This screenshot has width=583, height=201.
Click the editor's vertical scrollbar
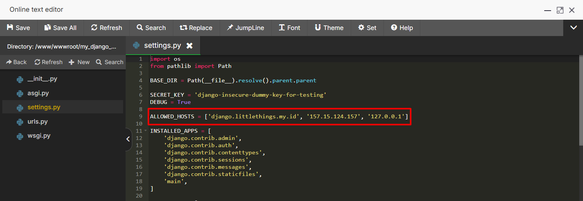(581, 100)
